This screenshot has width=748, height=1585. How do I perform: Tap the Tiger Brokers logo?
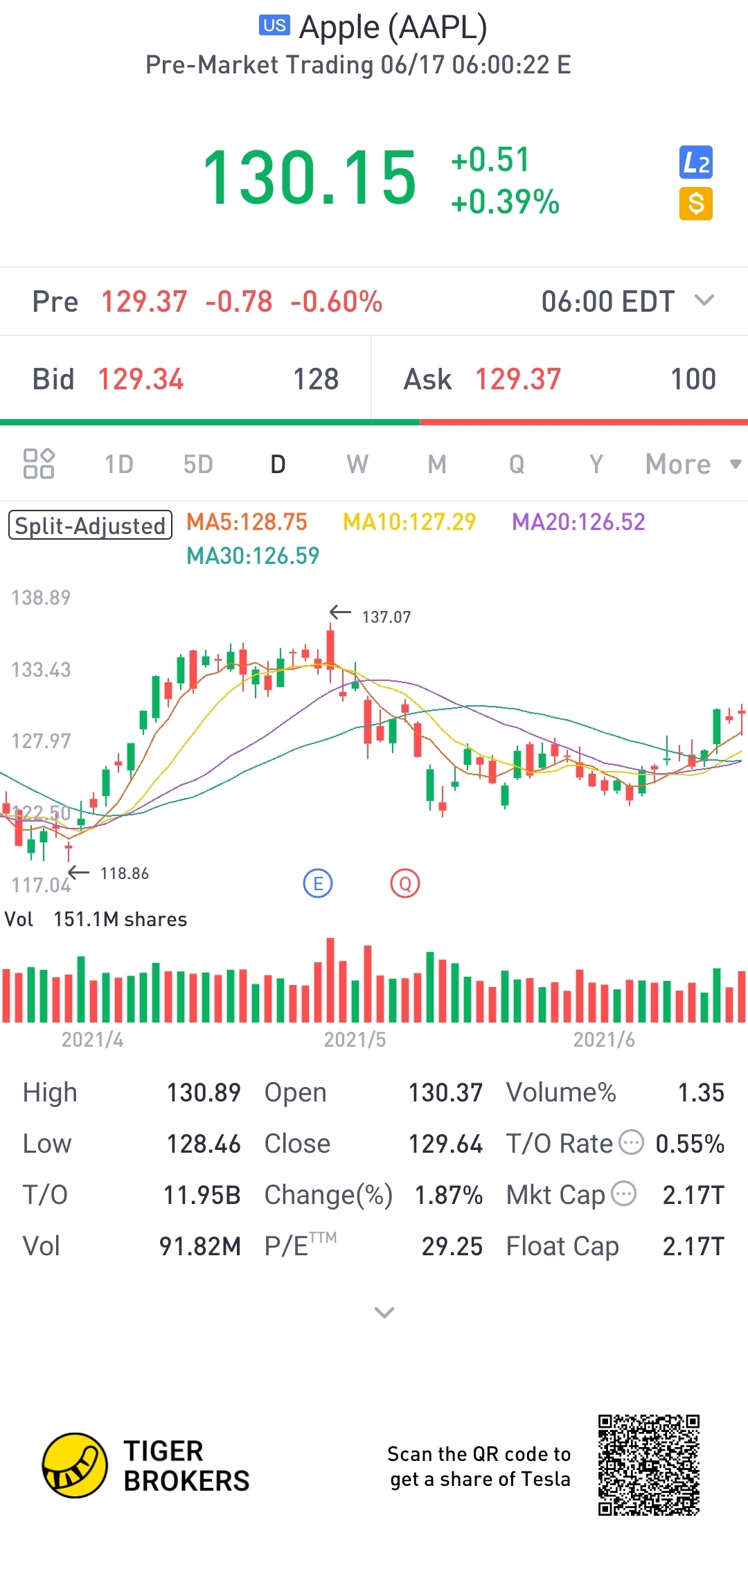click(75, 1465)
